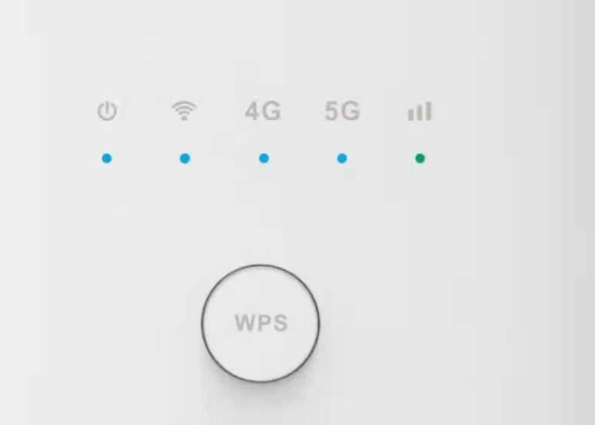Tap the green signal indicator dot
The width and height of the screenshot is (595, 425).
[420, 158]
